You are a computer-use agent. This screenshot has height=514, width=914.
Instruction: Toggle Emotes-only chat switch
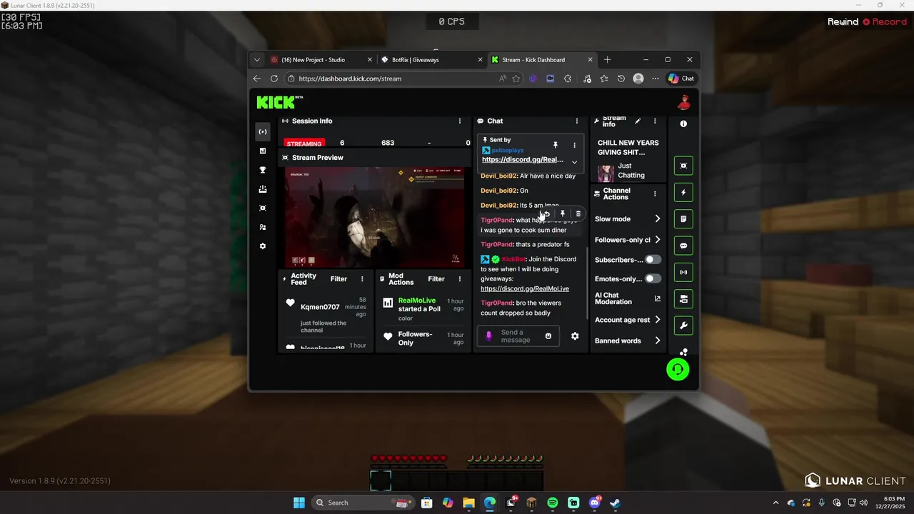(x=653, y=278)
